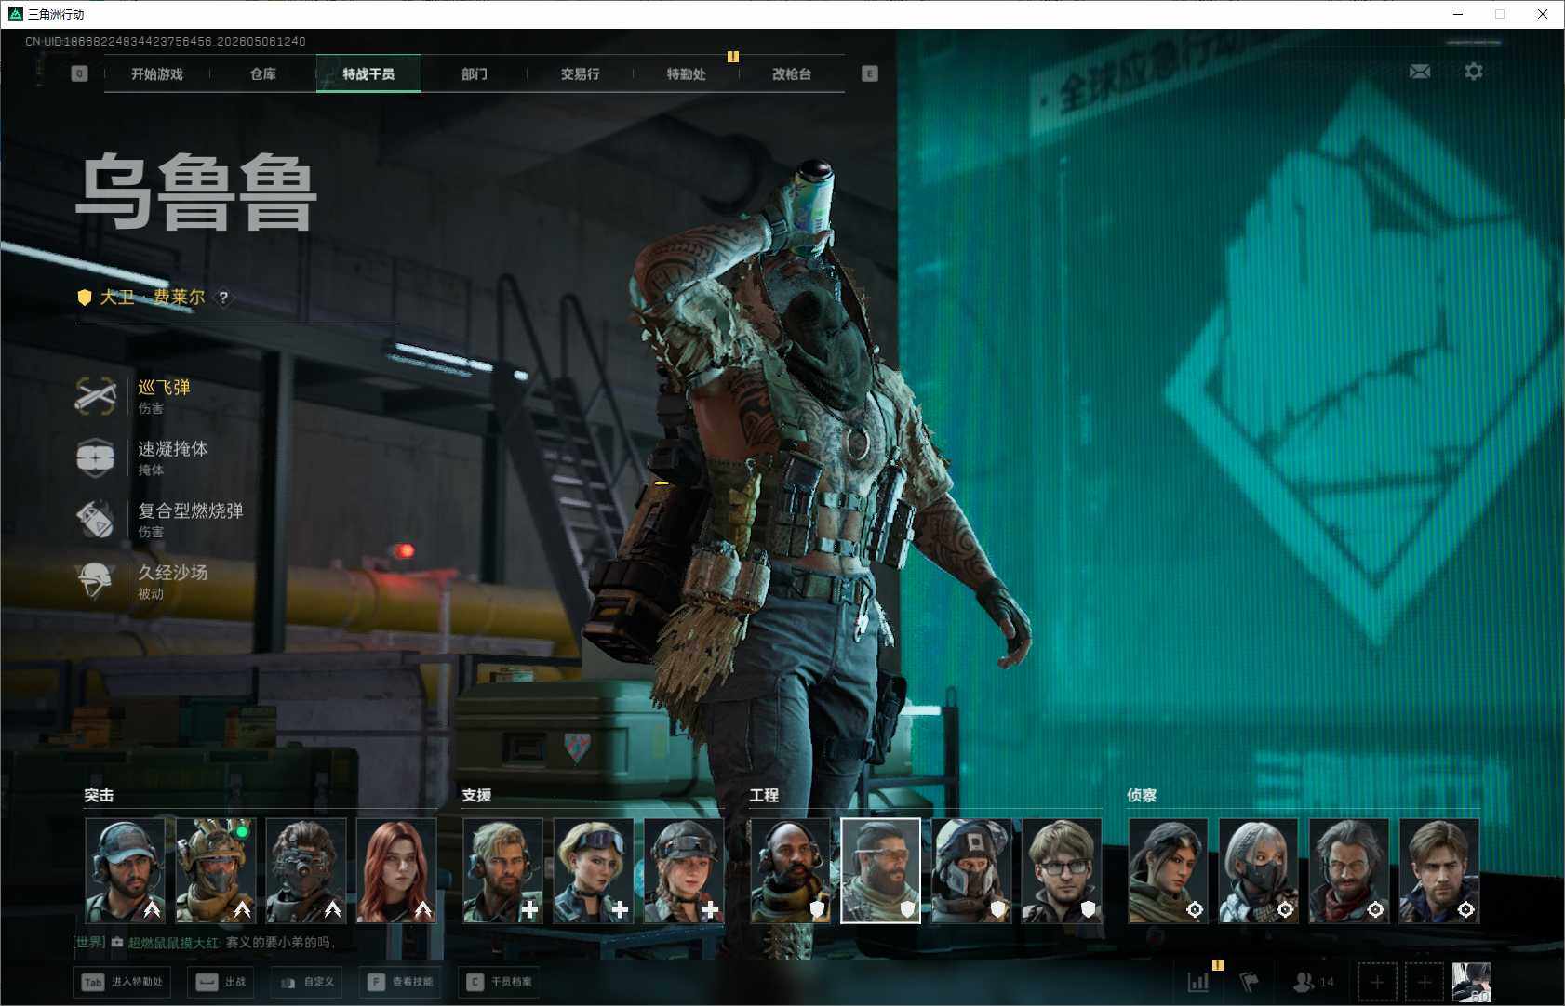Click second empty squad slot plus

click(1425, 982)
